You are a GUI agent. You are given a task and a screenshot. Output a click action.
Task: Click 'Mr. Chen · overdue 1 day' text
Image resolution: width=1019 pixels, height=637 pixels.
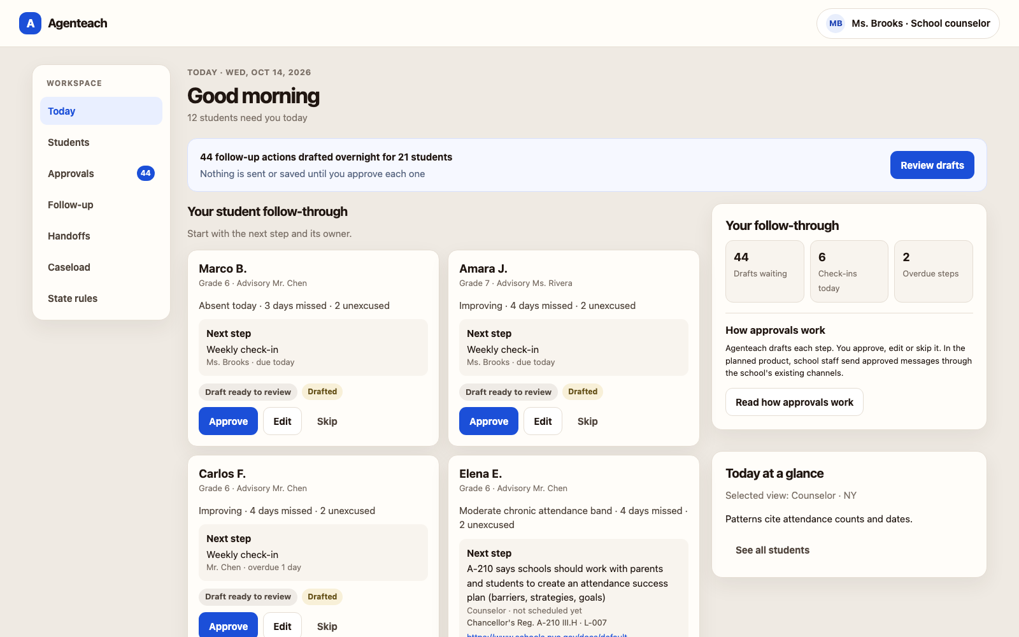[x=253, y=567]
